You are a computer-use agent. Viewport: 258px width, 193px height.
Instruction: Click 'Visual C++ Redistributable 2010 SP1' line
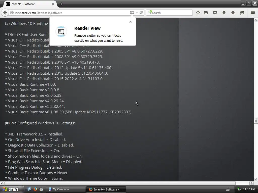click(52, 62)
